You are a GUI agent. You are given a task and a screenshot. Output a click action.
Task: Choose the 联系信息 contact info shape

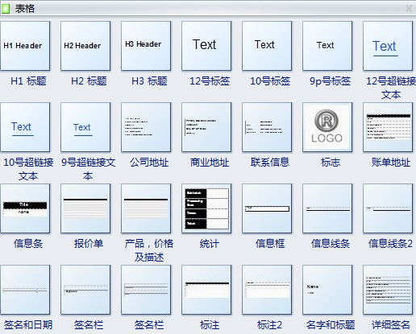(267, 127)
